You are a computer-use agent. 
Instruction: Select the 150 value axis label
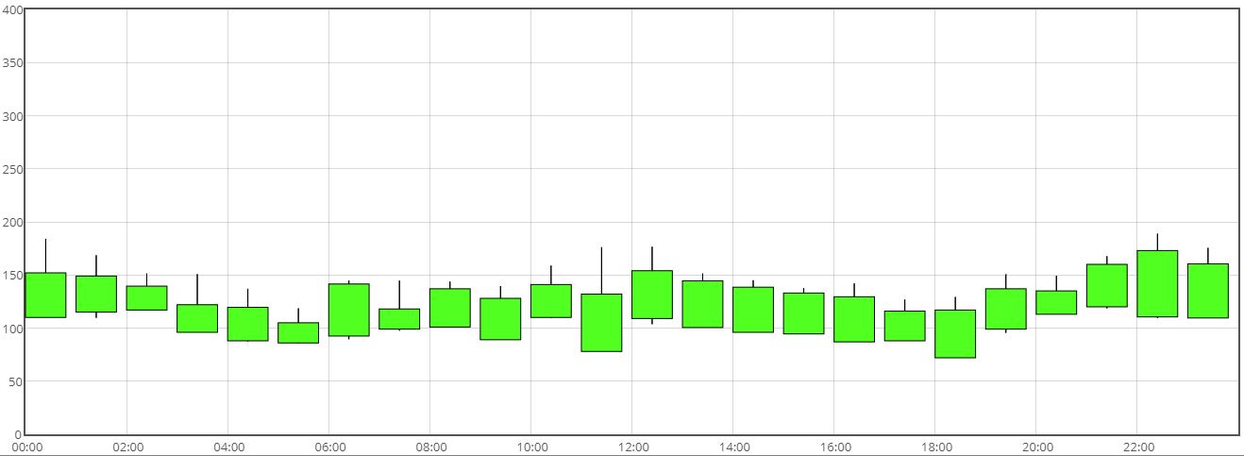(x=13, y=276)
